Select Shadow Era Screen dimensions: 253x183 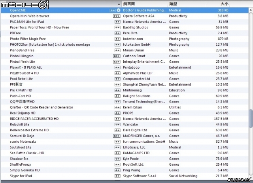click(x=125, y=159)
